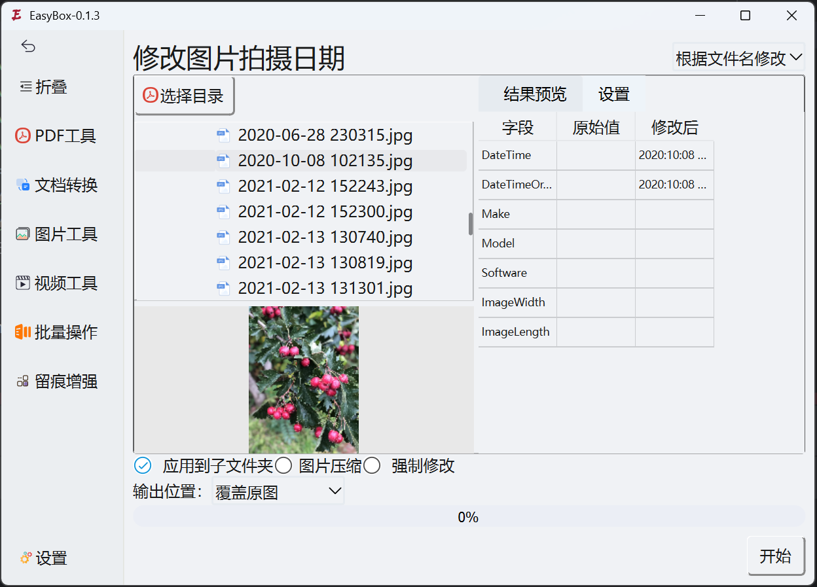This screenshot has height=587, width=817.
Task: Select file name 2021-02-13 130740.jpg
Action: pyautogui.click(x=325, y=237)
